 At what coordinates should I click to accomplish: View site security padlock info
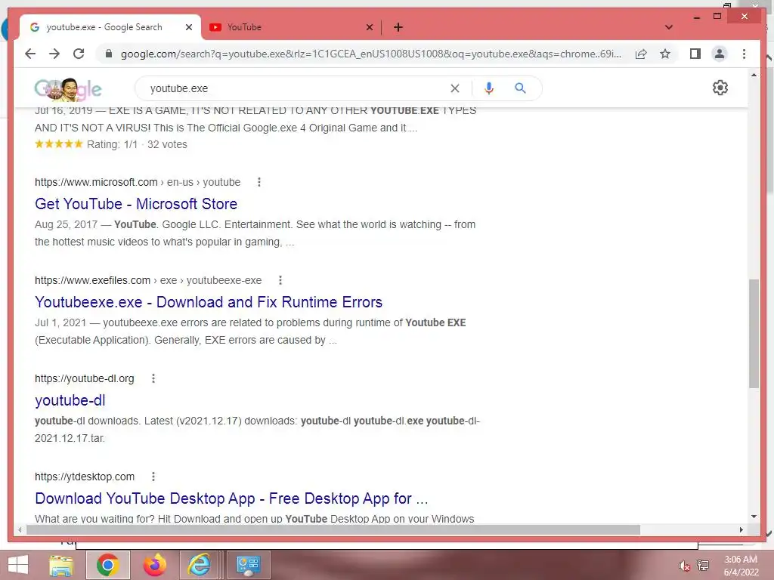(x=109, y=54)
